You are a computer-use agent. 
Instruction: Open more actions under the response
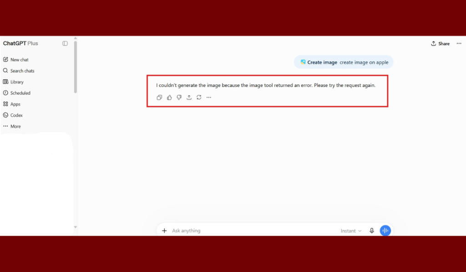[x=209, y=98]
